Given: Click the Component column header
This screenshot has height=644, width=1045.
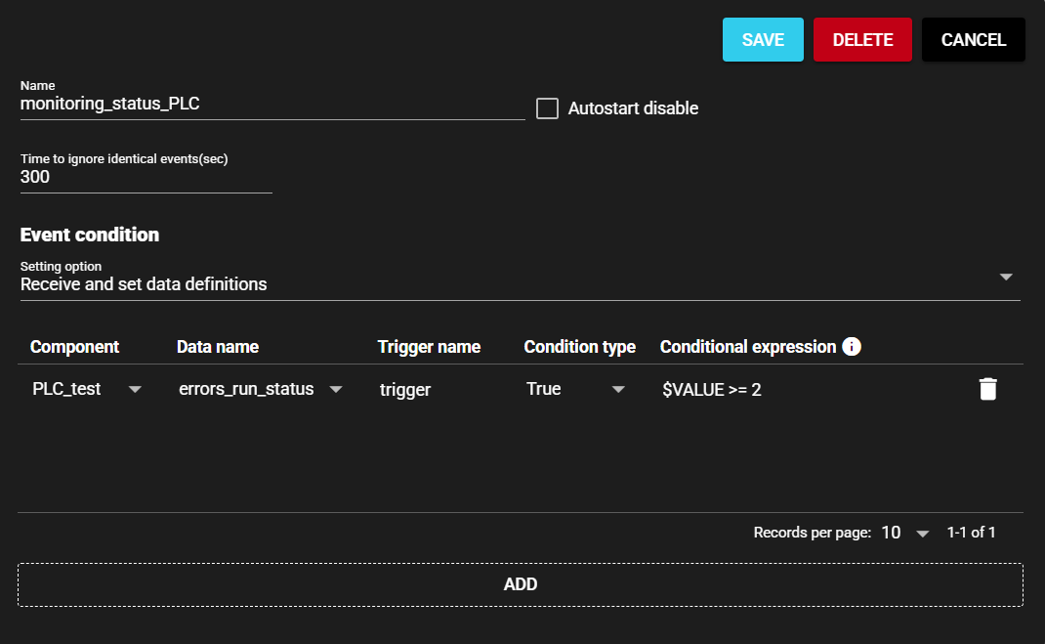Looking at the screenshot, I should pos(74,347).
